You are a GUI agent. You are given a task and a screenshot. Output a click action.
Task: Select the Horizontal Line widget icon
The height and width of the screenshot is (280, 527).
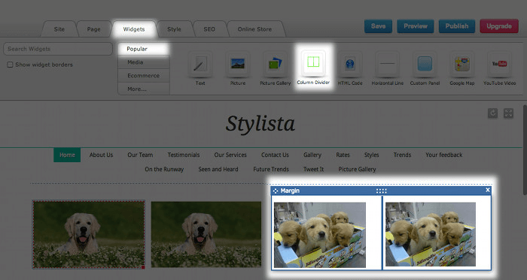(x=387, y=63)
